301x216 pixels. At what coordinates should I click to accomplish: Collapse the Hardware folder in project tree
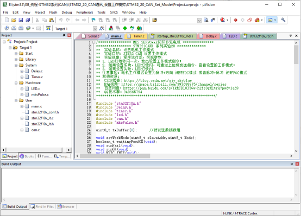(x=16, y=83)
